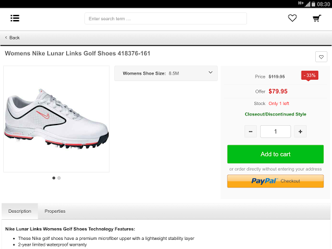332x249 pixels.
Task: Expand the Womens Shoe Size dropdown
Action: click(x=166, y=73)
